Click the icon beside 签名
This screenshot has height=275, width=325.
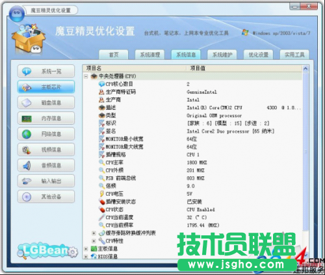(x=101, y=131)
